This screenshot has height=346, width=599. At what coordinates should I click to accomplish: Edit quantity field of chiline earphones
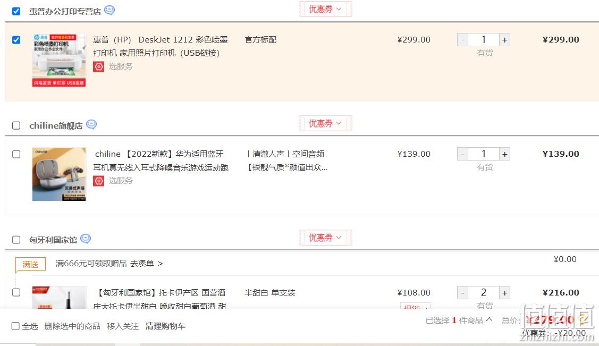pos(484,154)
